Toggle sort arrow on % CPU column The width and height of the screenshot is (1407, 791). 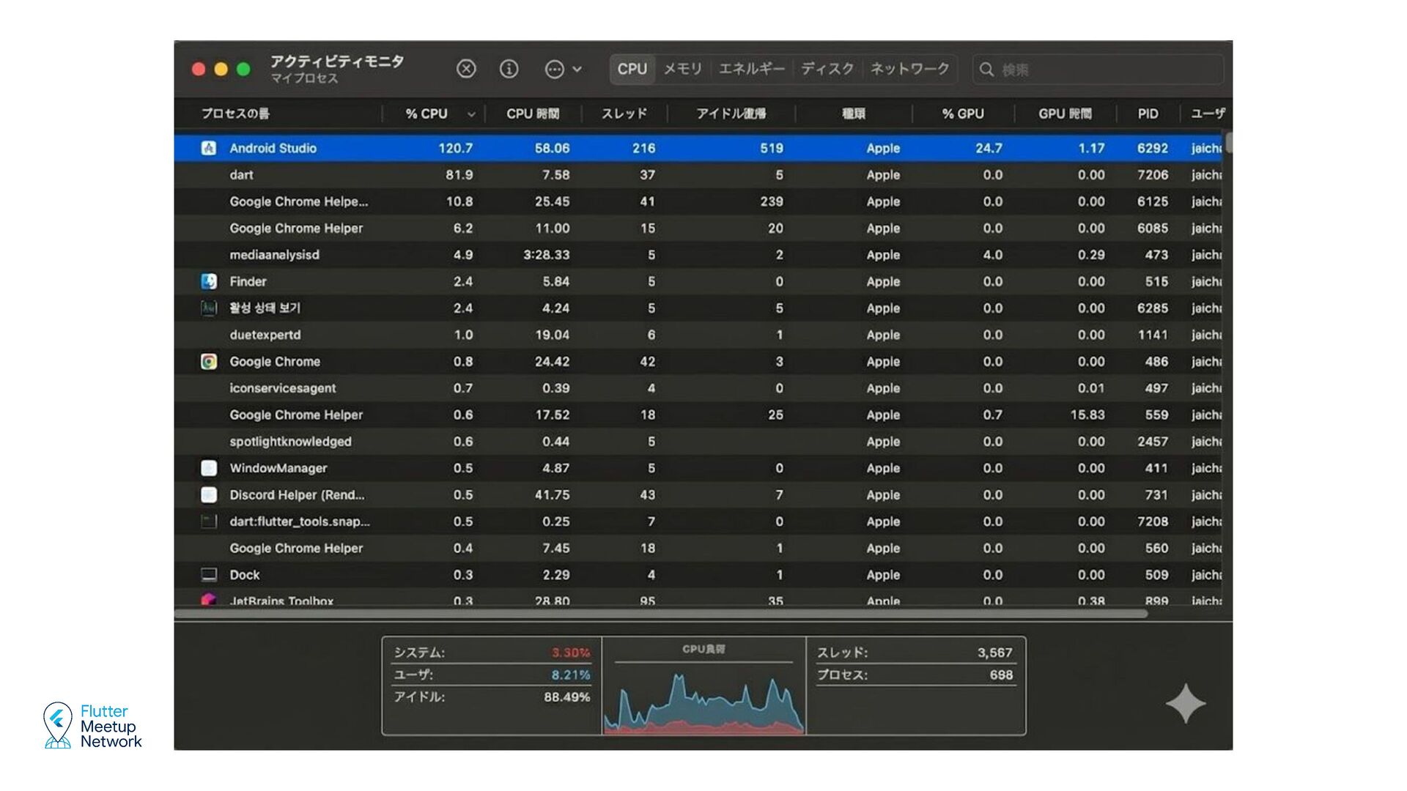(x=471, y=114)
